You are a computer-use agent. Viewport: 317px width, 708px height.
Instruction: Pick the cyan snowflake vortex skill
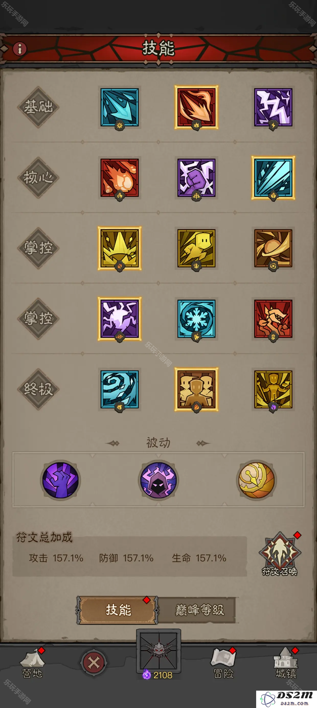pos(196,319)
